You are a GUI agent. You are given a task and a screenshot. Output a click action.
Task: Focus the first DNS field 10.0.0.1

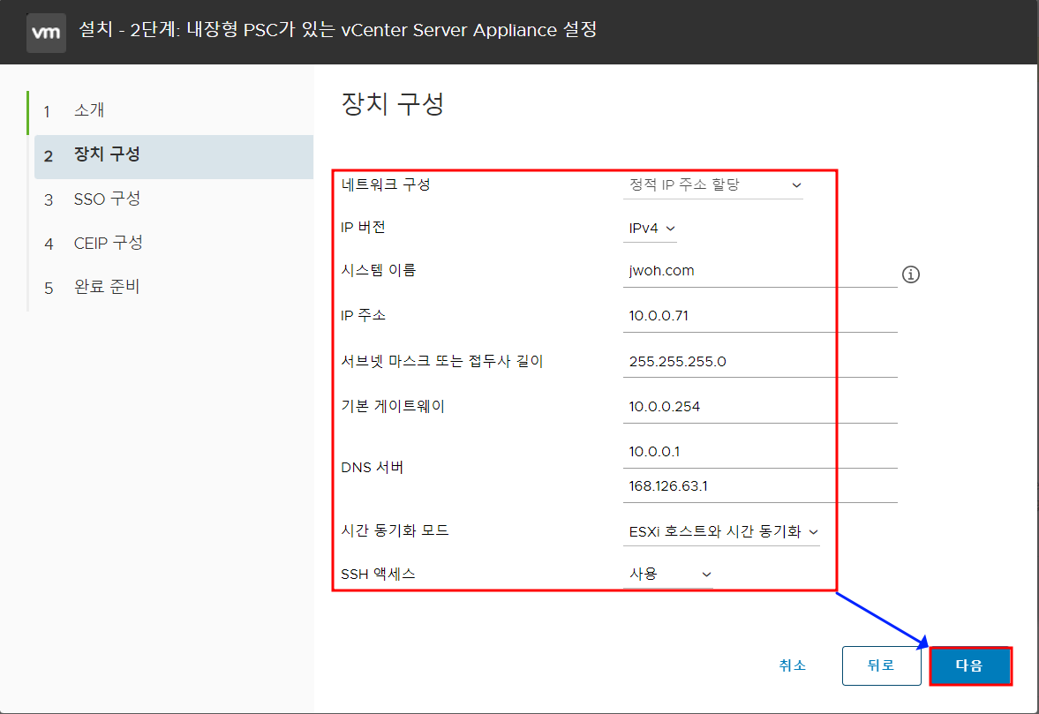[x=760, y=453]
